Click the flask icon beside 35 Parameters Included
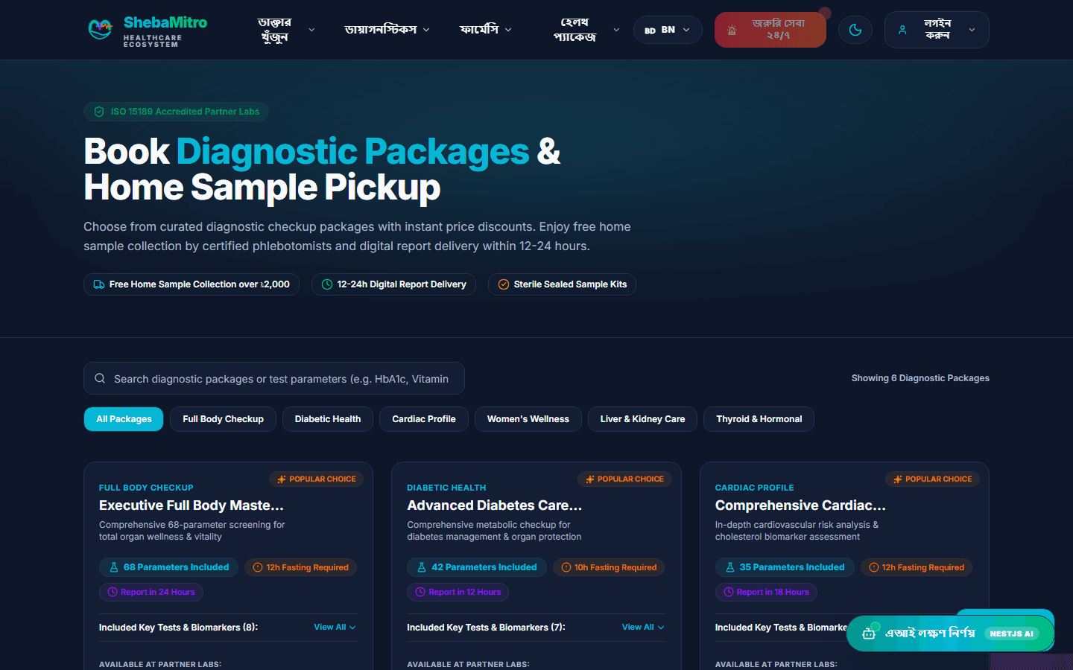The height and width of the screenshot is (670, 1073). pyautogui.click(x=730, y=567)
